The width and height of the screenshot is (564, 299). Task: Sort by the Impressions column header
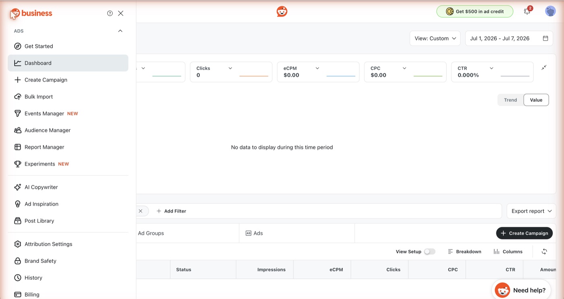265,270
